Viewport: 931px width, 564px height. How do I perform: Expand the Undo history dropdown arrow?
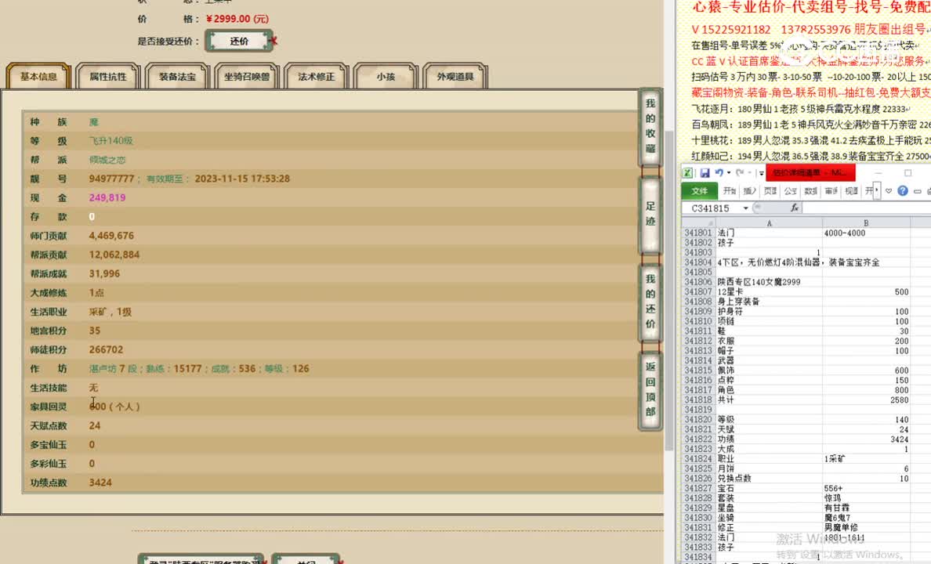(728, 172)
